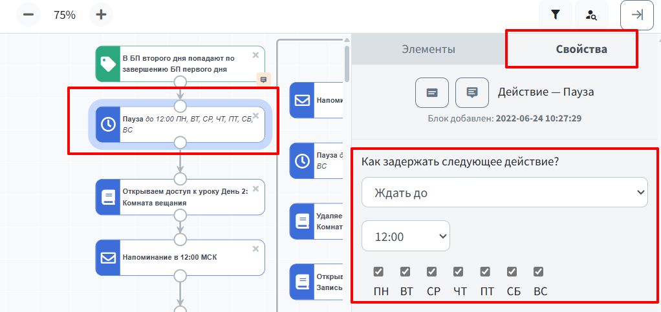
Task: Open the user search icon
Action: point(591,15)
